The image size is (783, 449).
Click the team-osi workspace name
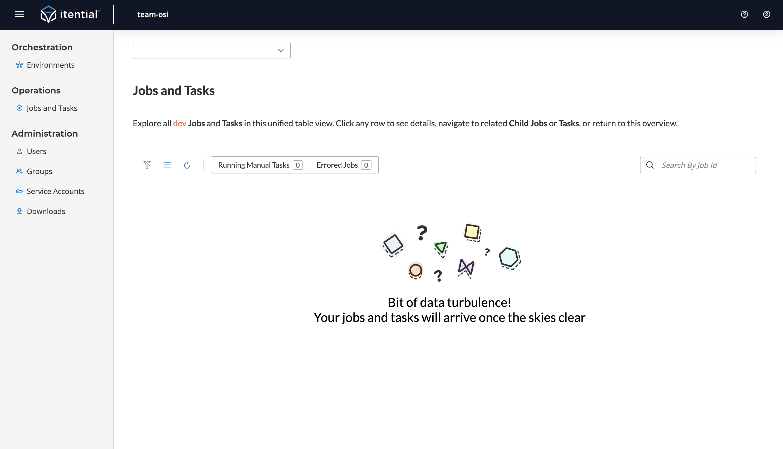pos(153,14)
